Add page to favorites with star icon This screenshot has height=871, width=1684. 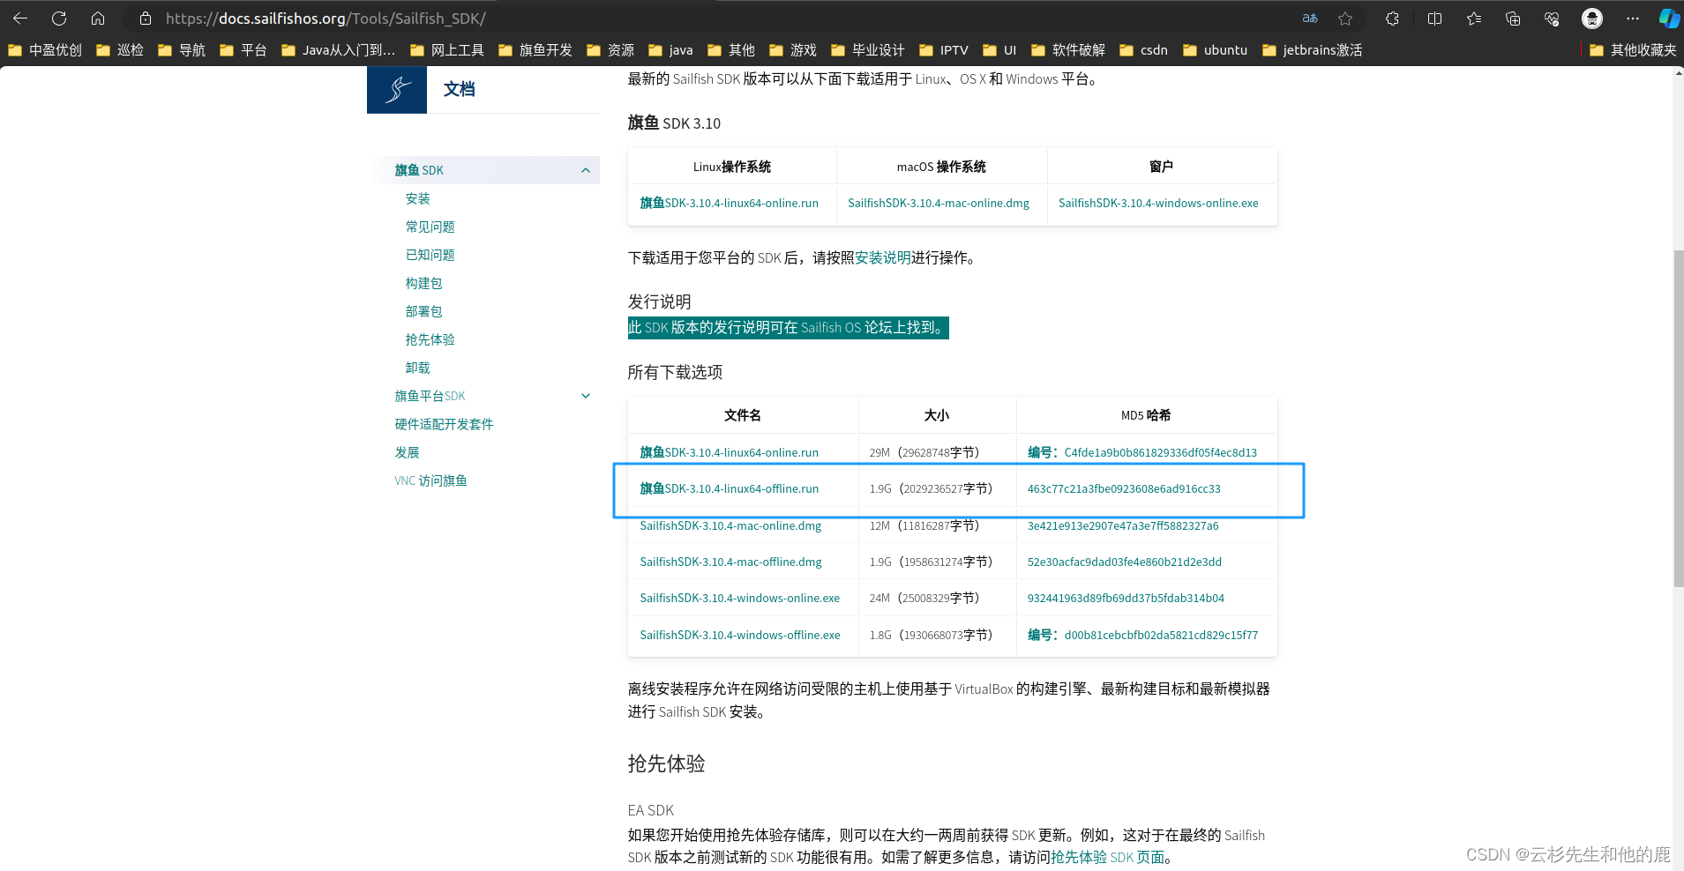tap(1345, 19)
